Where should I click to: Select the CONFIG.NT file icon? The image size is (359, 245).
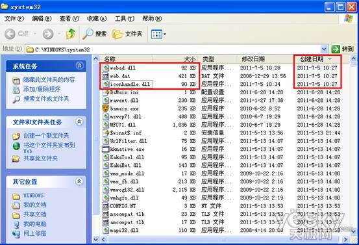point(106,206)
